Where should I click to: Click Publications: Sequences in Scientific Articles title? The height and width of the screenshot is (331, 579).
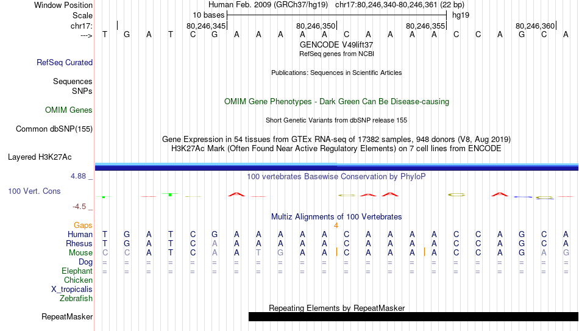(x=336, y=73)
